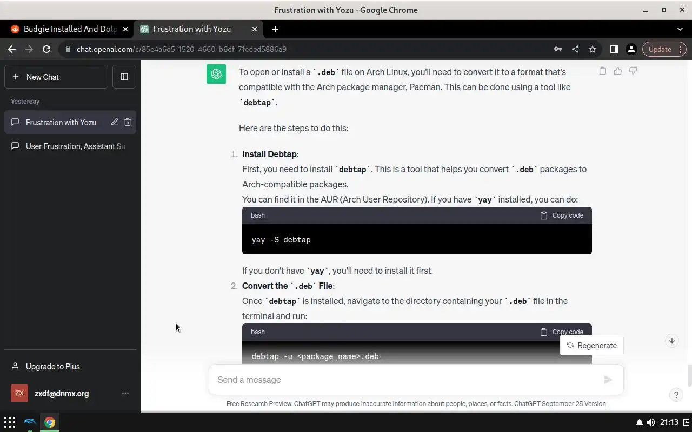692x432 pixels.
Task: Select the Frustration with Yozu browser tab
Action: (199, 29)
